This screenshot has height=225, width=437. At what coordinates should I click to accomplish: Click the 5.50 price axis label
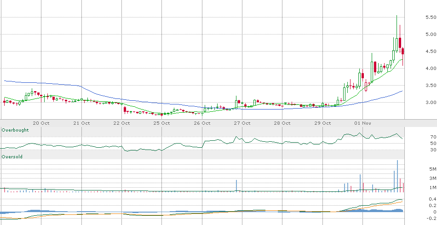tap(431, 17)
